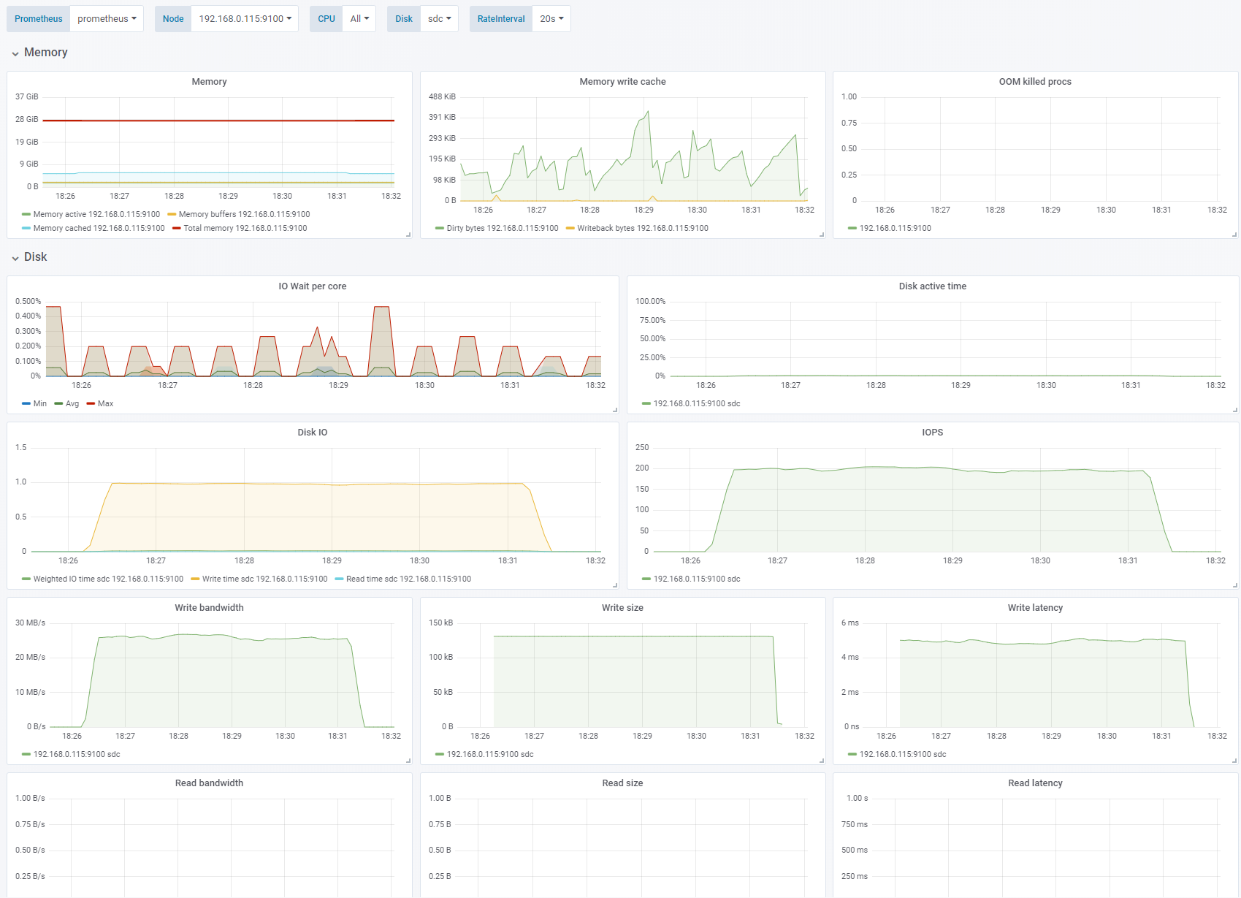The height and width of the screenshot is (898, 1241).
Task: Click the Write latency resize handle
Action: (1234, 761)
